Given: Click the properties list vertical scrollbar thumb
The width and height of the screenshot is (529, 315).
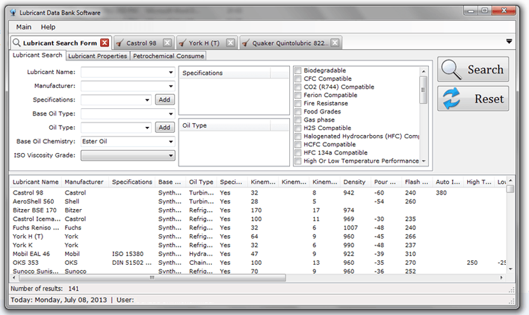Looking at the screenshot, I should 423,90.
